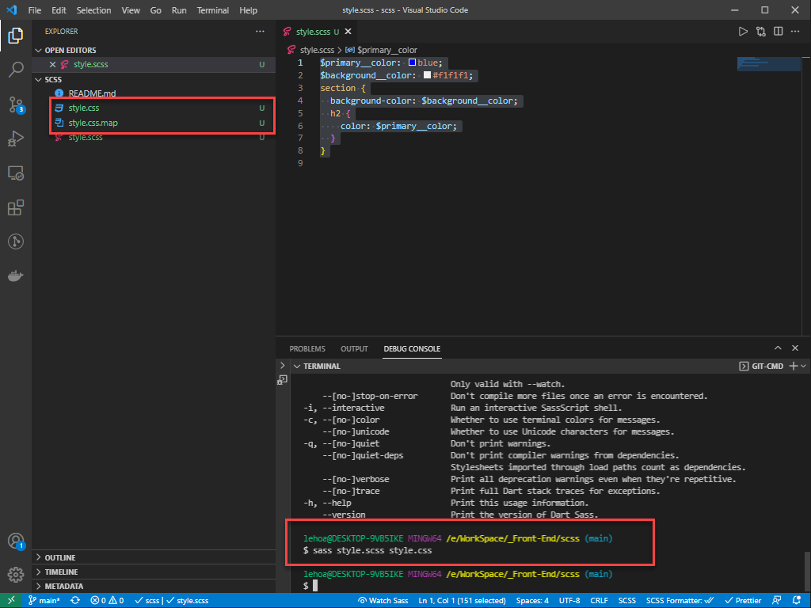This screenshot has height=608, width=811.
Task: Toggle Watch Sass in status bar
Action: coord(383,601)
